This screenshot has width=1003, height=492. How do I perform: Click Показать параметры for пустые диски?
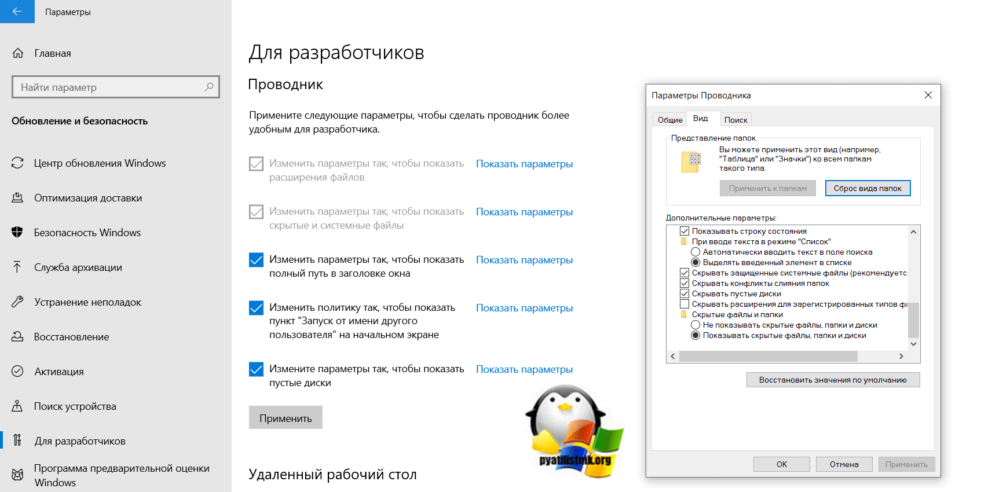pos(524,369)
